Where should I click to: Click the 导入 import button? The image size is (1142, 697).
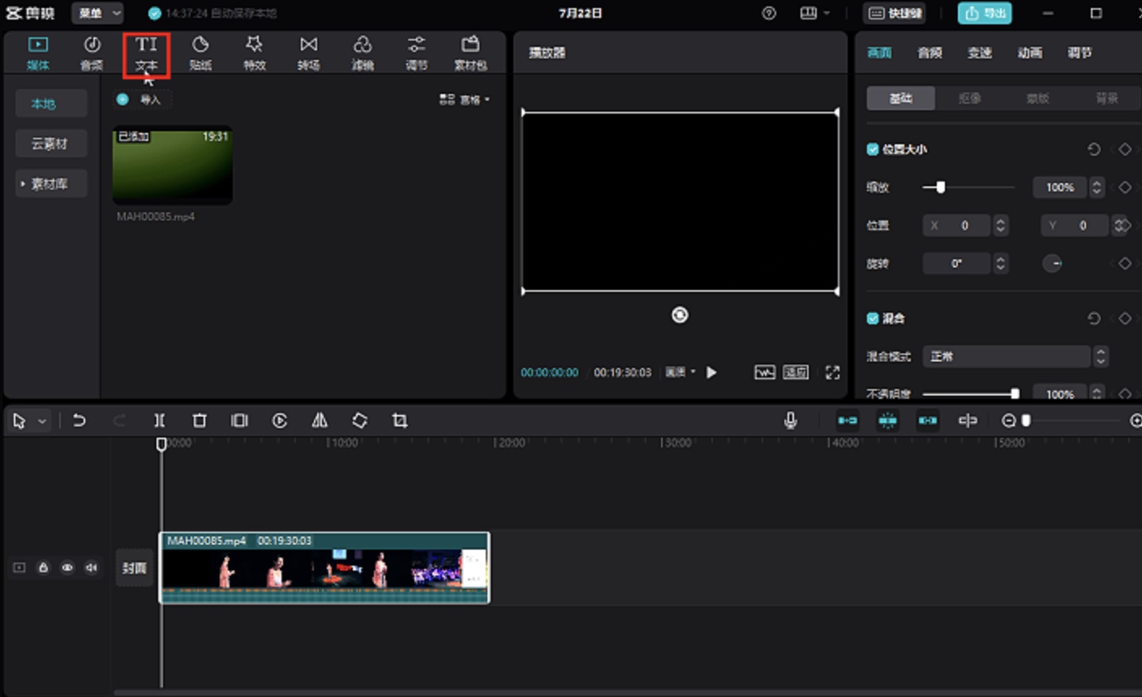(142, 100)
